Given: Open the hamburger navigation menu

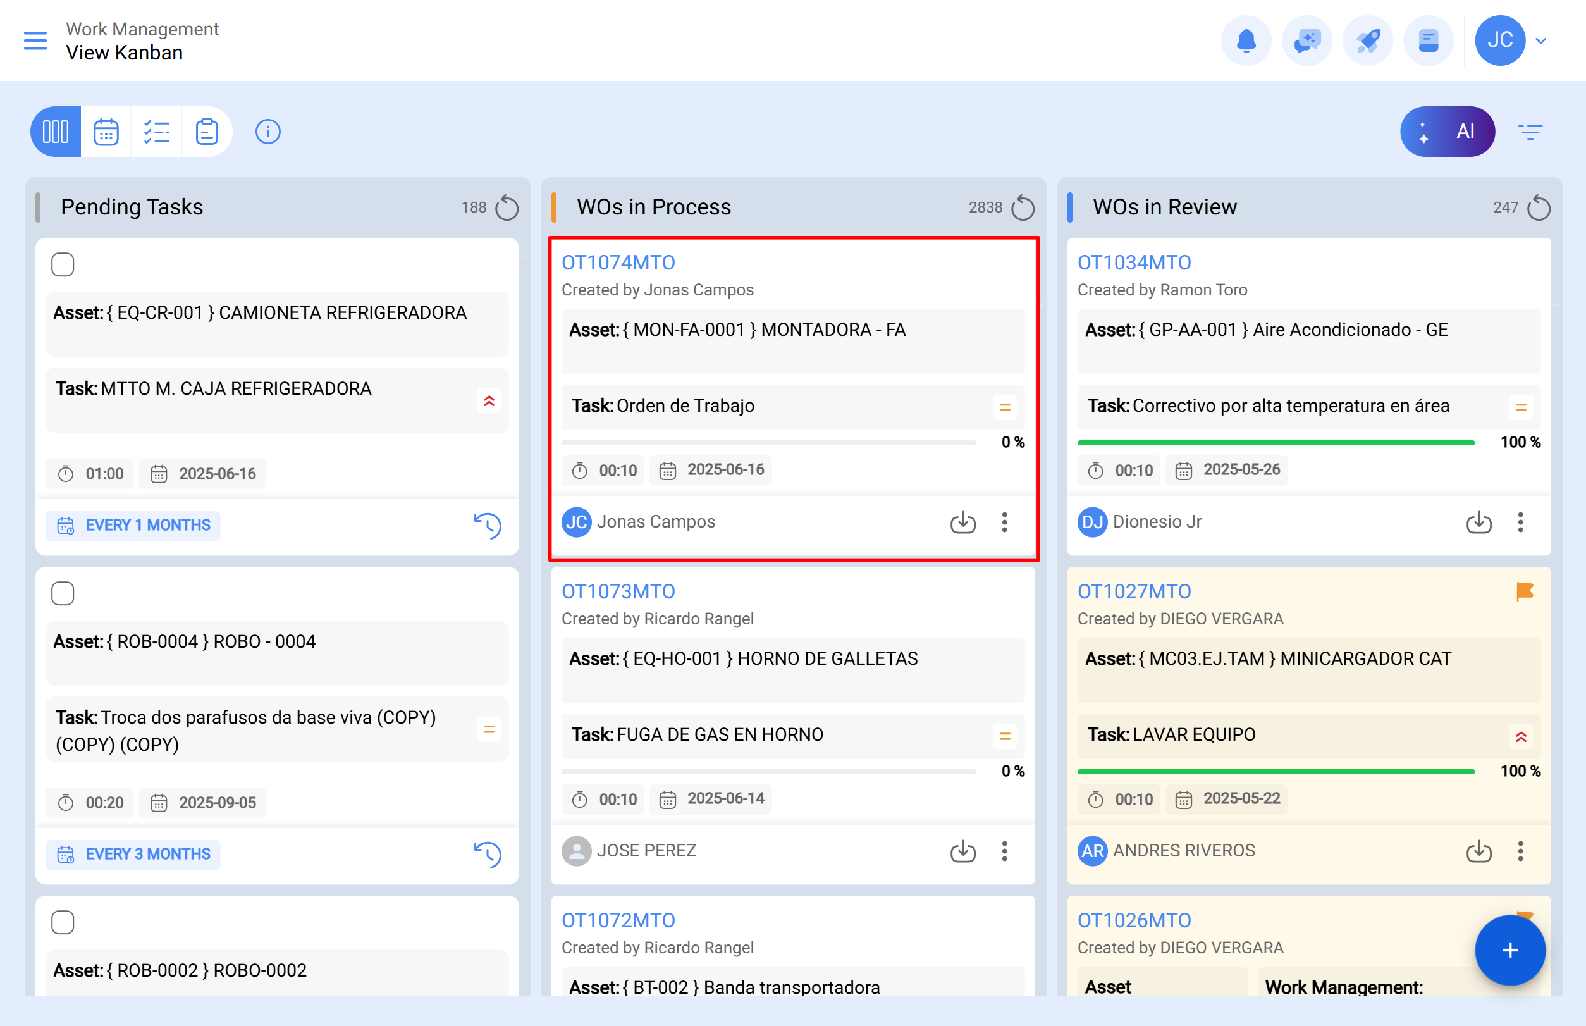Looking at the screenshot, I should pyautogui.click(x=35, y=40).
